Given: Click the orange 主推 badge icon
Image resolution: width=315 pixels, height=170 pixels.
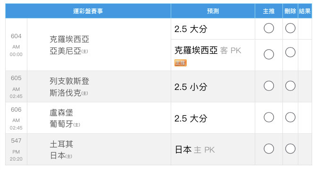Looking at the screenshot, I should (181, 63).
